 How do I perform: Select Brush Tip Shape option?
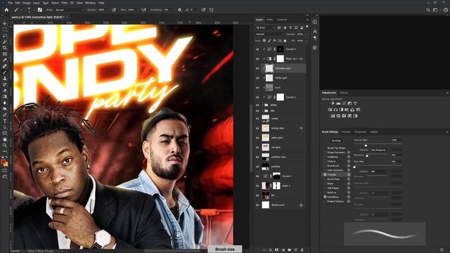click(336, 148)
